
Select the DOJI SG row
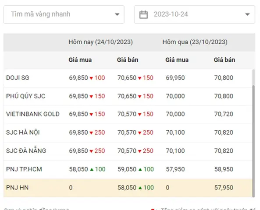click(128, 78)
